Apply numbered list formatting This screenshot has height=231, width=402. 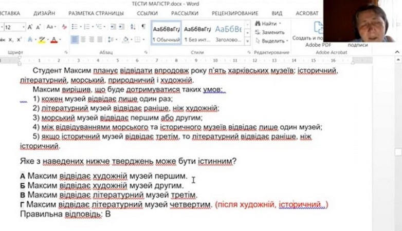tap(86, 27)
